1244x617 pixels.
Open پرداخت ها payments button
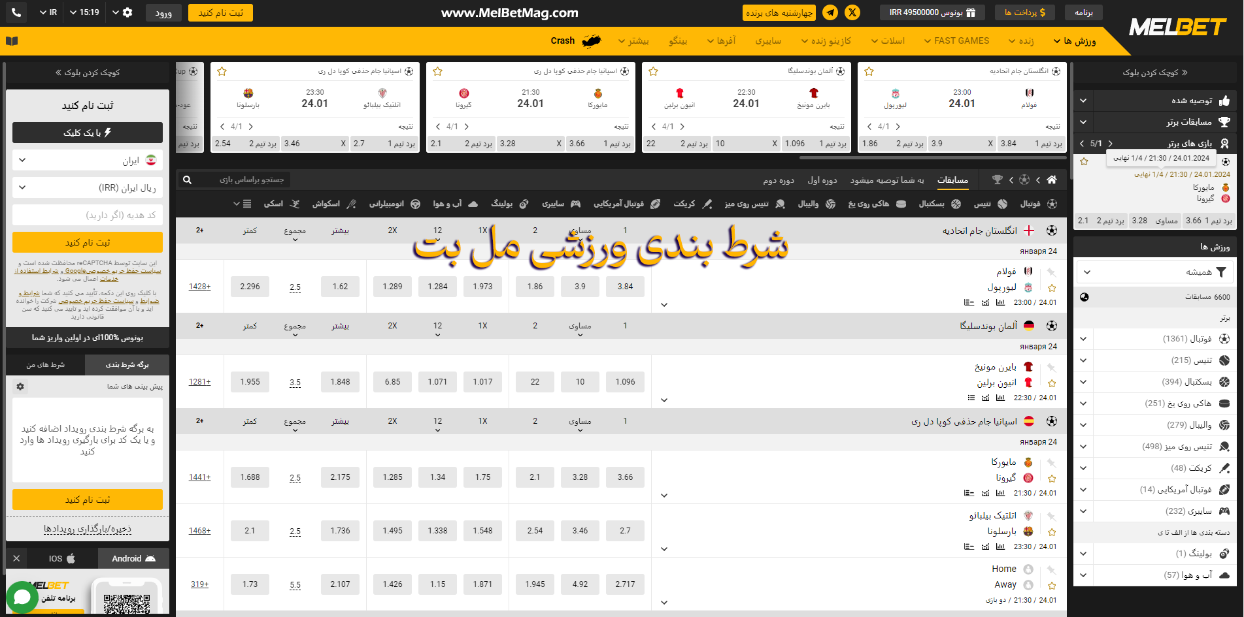pos(1024,12)
